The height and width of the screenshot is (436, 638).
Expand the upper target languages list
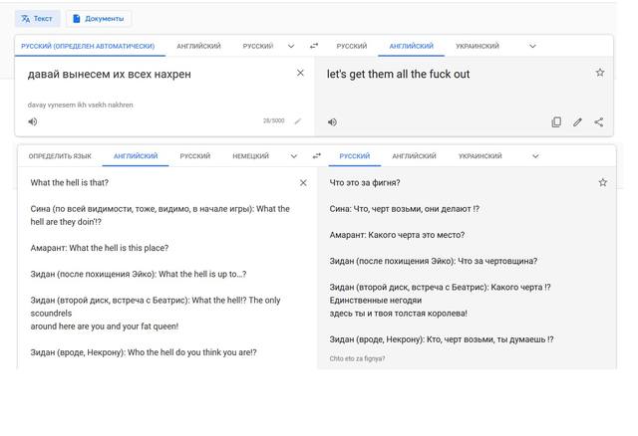pos(532,46)
